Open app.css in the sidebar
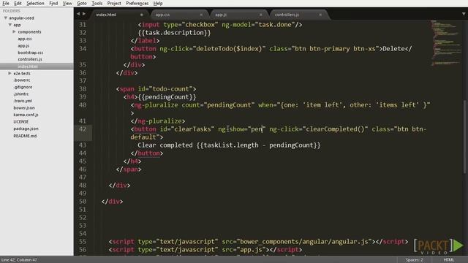Image resolution: width=468 pixels, height=263 pixels. 24,39
